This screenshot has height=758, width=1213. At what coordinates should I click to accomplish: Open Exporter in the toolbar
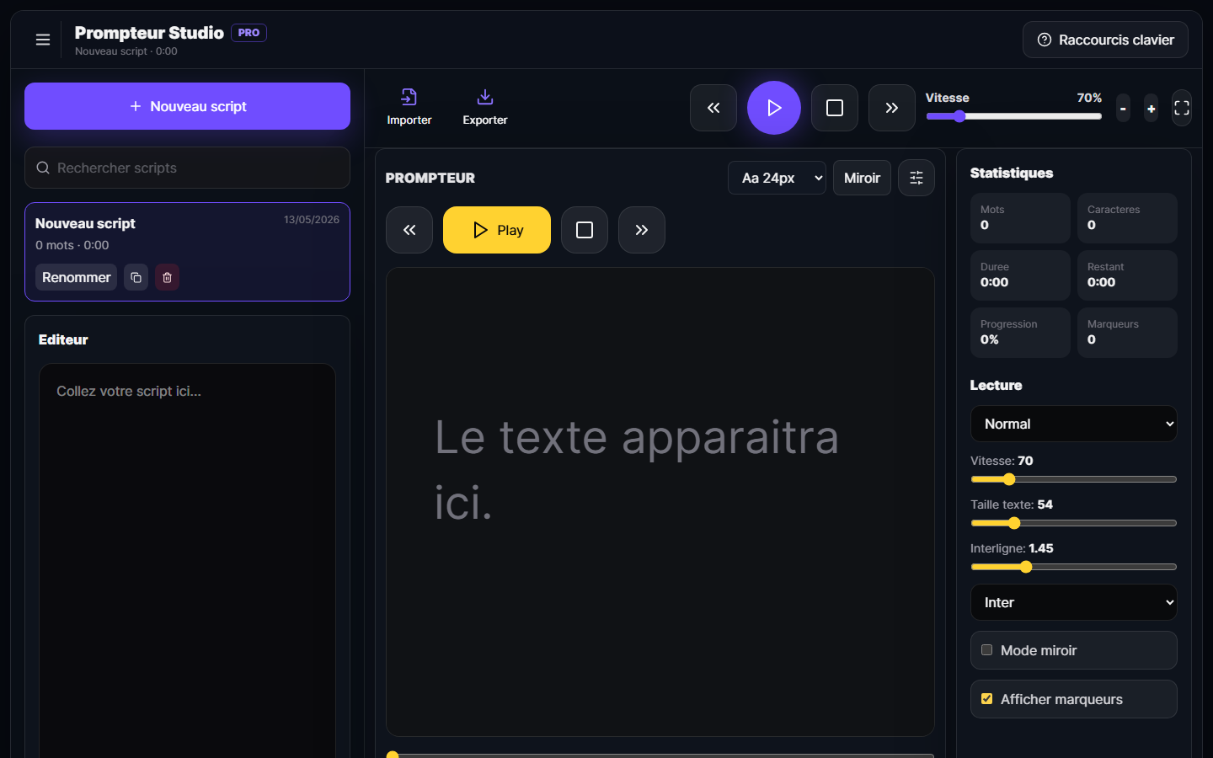[485, 108]
